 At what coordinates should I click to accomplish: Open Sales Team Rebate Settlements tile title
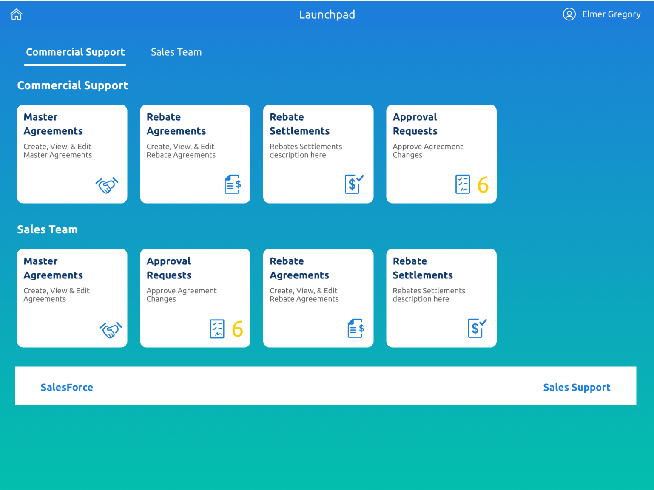(x=423, y=268)
